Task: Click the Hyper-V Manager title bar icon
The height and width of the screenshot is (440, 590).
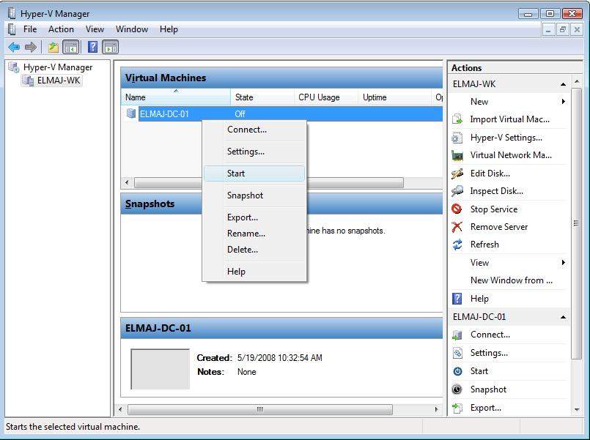Action: [12, 13]
